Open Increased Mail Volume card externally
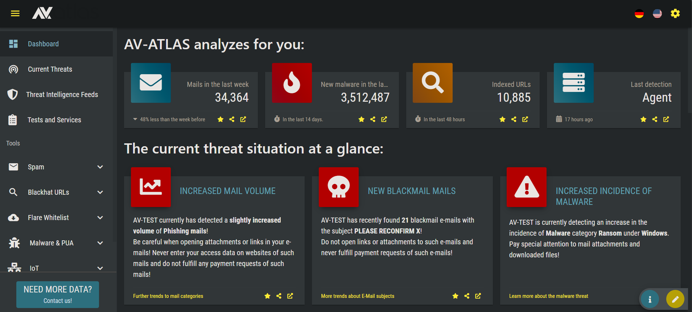692x312 pixels. coord(290,296)
